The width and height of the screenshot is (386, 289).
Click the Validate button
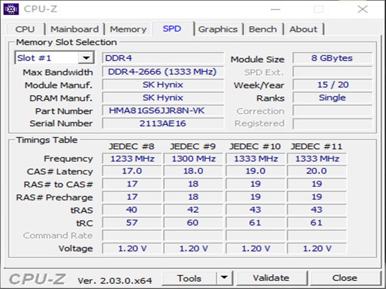271,278
